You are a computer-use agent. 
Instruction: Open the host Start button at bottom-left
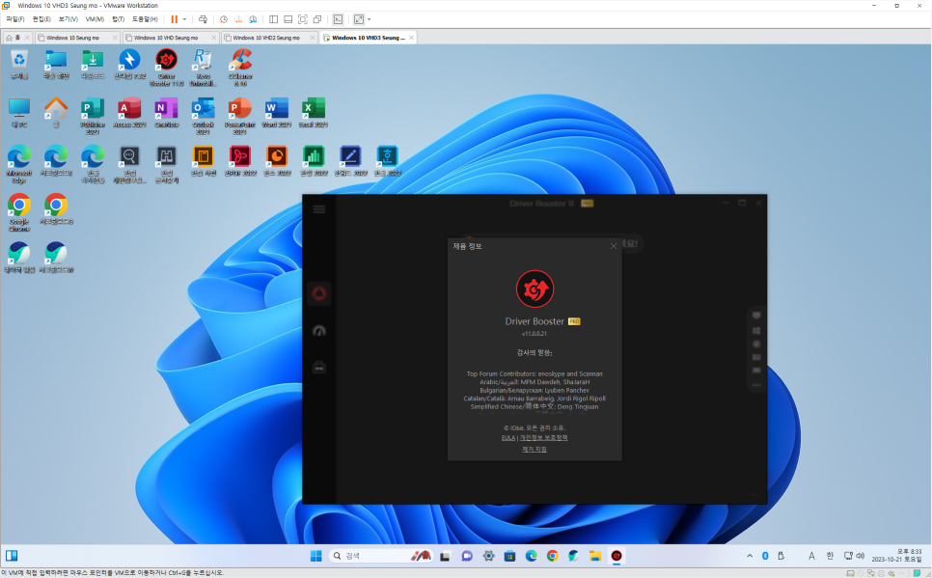[12, 556]
